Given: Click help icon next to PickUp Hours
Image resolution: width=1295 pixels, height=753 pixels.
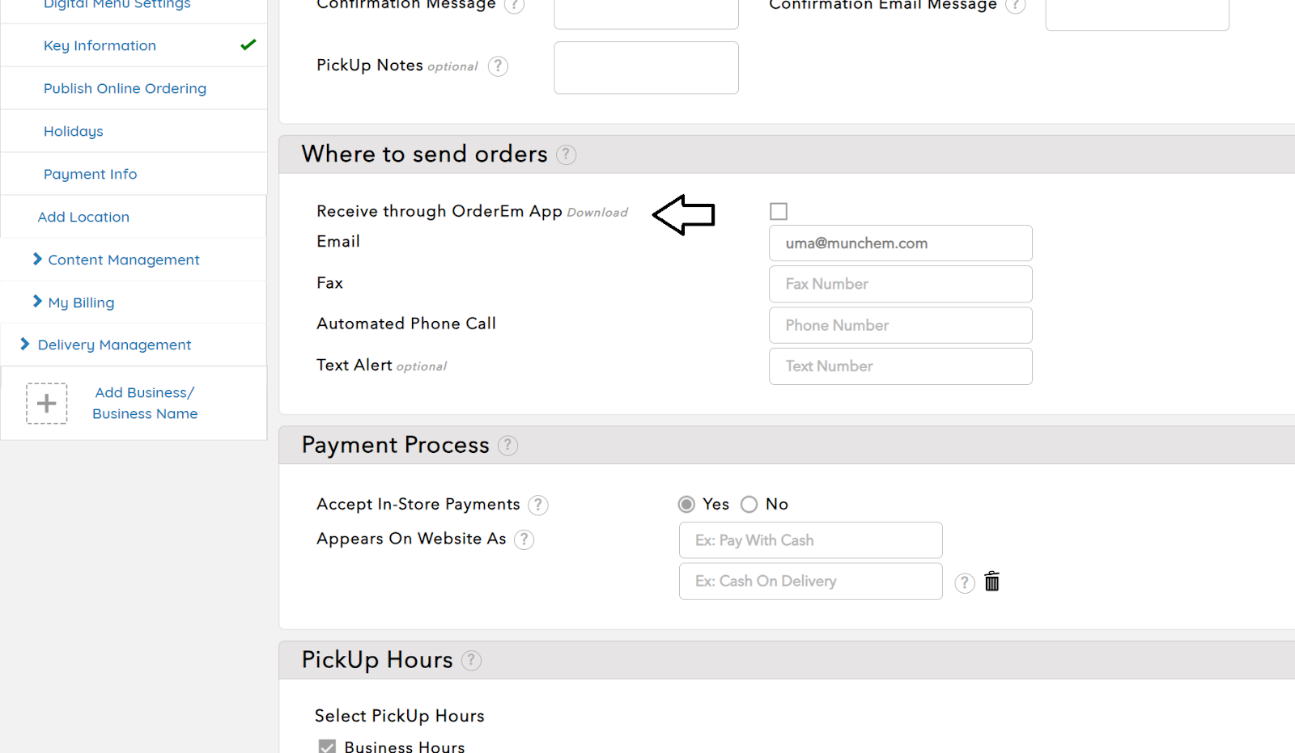Looking at the screenshot, I should pos(471,661).
